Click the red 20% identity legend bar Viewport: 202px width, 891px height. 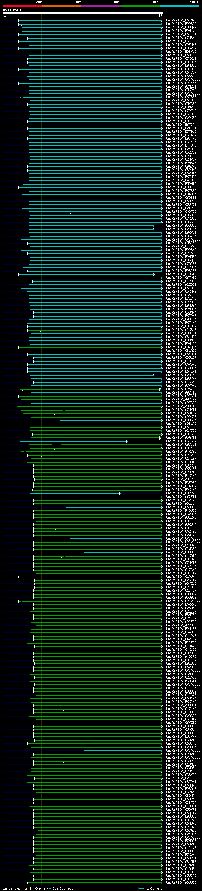click(22, 6)
